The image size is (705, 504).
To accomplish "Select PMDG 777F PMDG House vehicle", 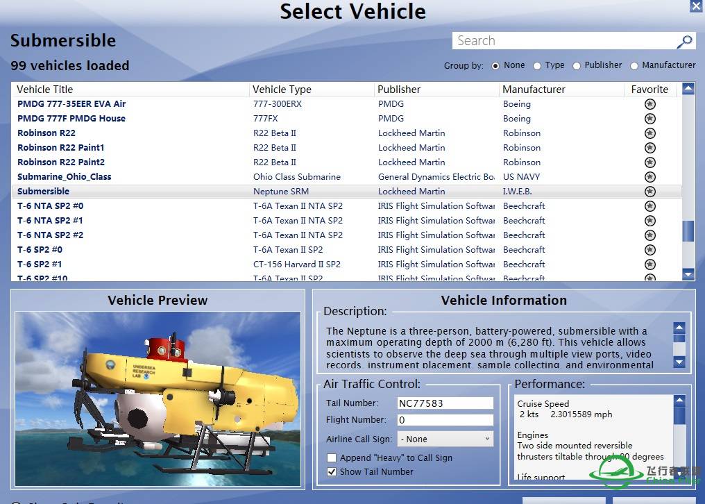I will 71,119.
